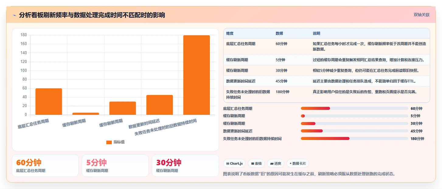
Task: Click the lightning icon before the title
Action: tap(14, 15)
